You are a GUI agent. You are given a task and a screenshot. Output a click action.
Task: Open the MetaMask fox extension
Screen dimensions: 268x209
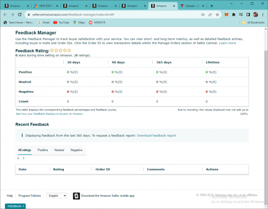pyautogui.click(x=226, y=14)
